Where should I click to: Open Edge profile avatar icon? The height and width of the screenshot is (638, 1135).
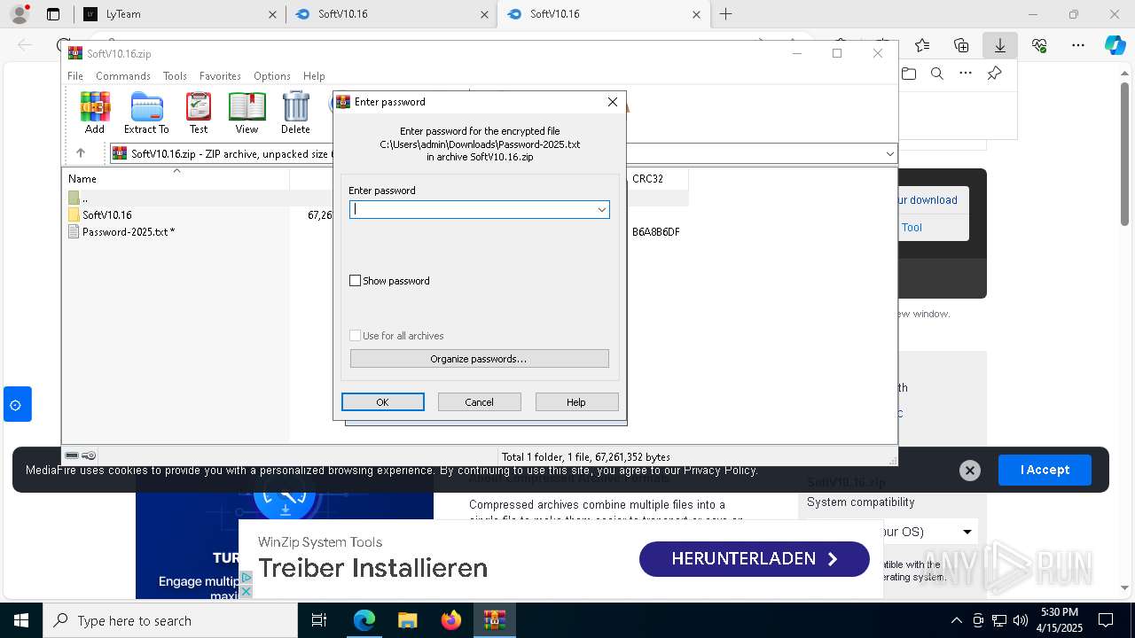click(20, 14)
